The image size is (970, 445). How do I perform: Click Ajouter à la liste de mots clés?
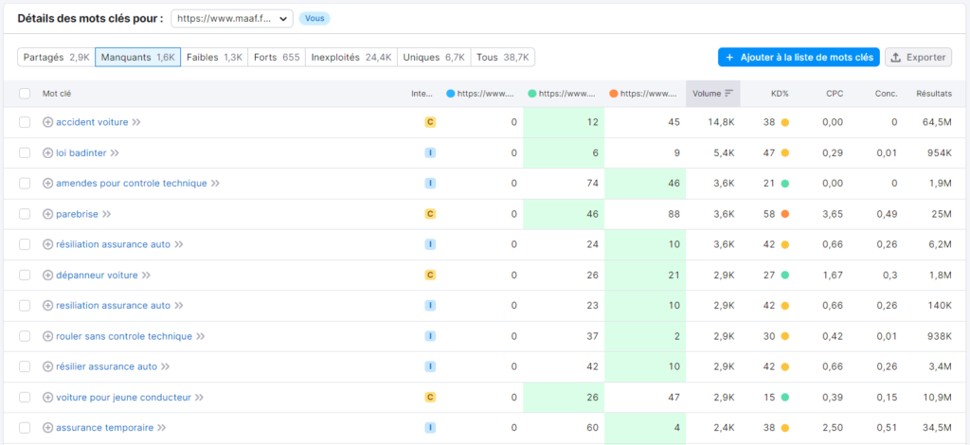(x=799, y=58)
